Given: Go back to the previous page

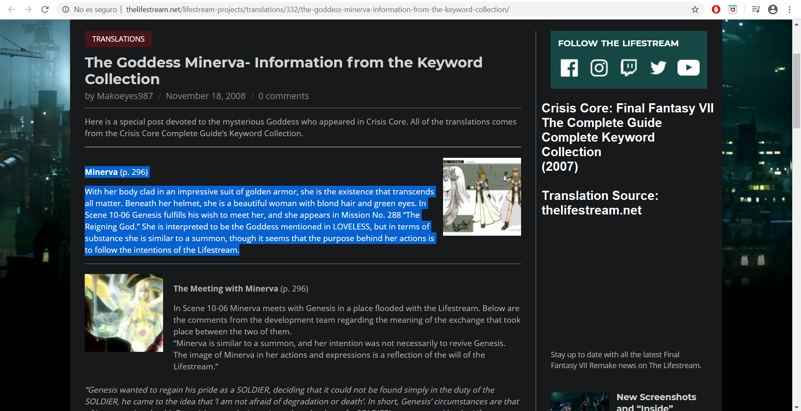Looking at the screenshot, I should tap(12, 9).
